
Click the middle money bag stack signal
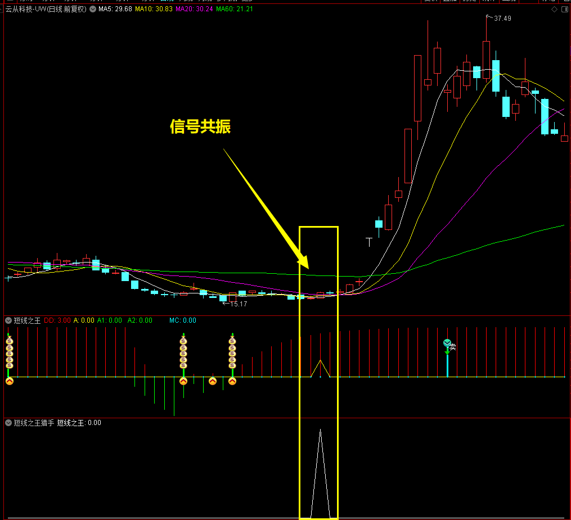click(183, 352)
